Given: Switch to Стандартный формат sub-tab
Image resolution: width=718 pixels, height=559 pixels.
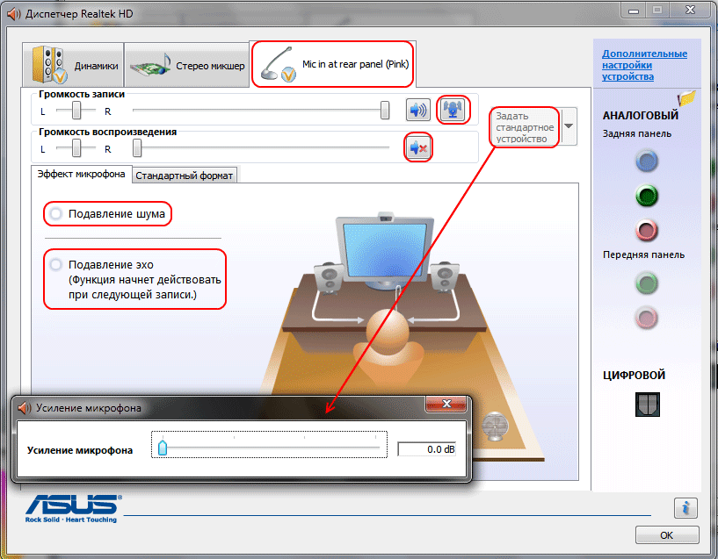Looking at the screenshot, I should click(184, 176).
